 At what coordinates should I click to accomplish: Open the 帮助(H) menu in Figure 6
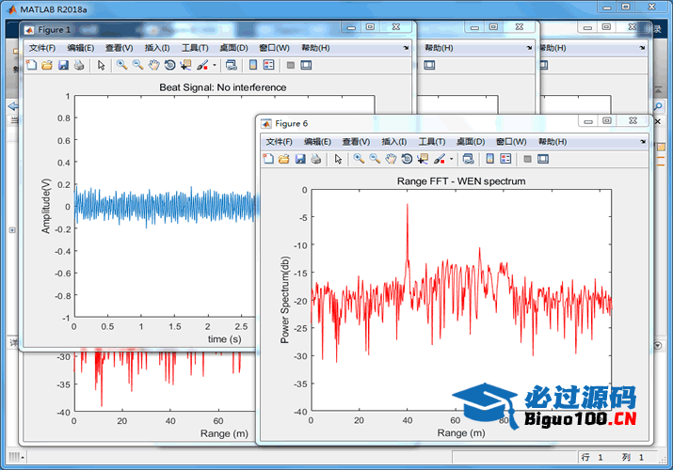551,142
